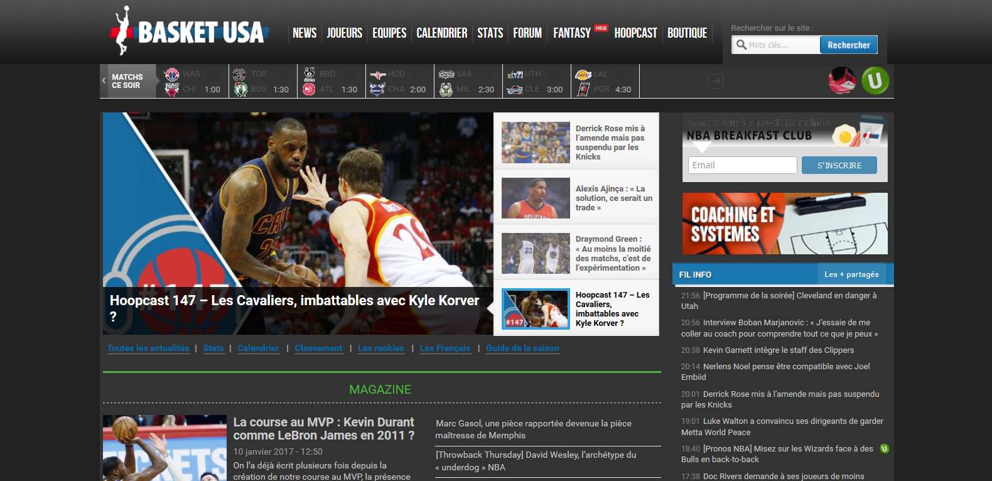Open the 21:56 Programme de la soirée news item
This screenshot has width=992, height=481.
[780, 301]
